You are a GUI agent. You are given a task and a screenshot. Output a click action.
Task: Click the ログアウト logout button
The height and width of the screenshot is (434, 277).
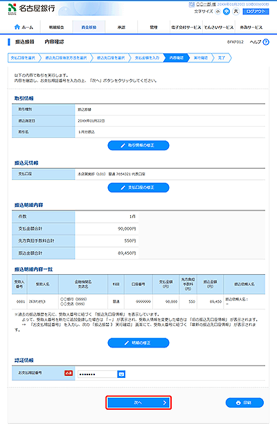click(256, 11)
